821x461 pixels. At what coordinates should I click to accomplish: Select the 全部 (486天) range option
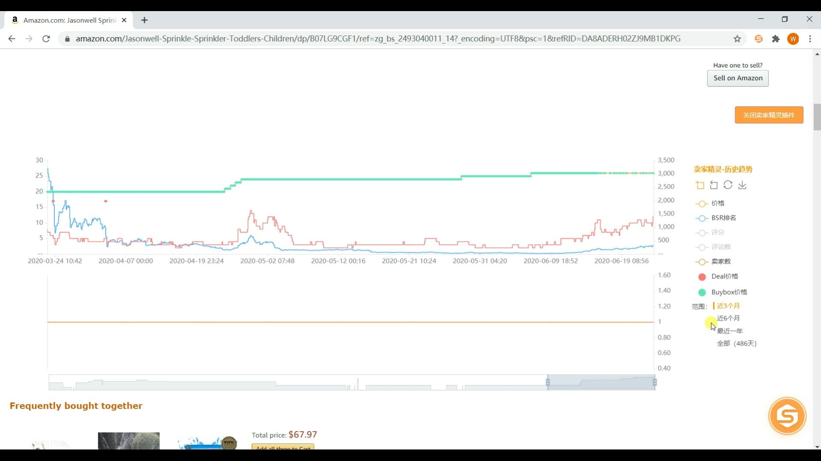tap(736, 344)
